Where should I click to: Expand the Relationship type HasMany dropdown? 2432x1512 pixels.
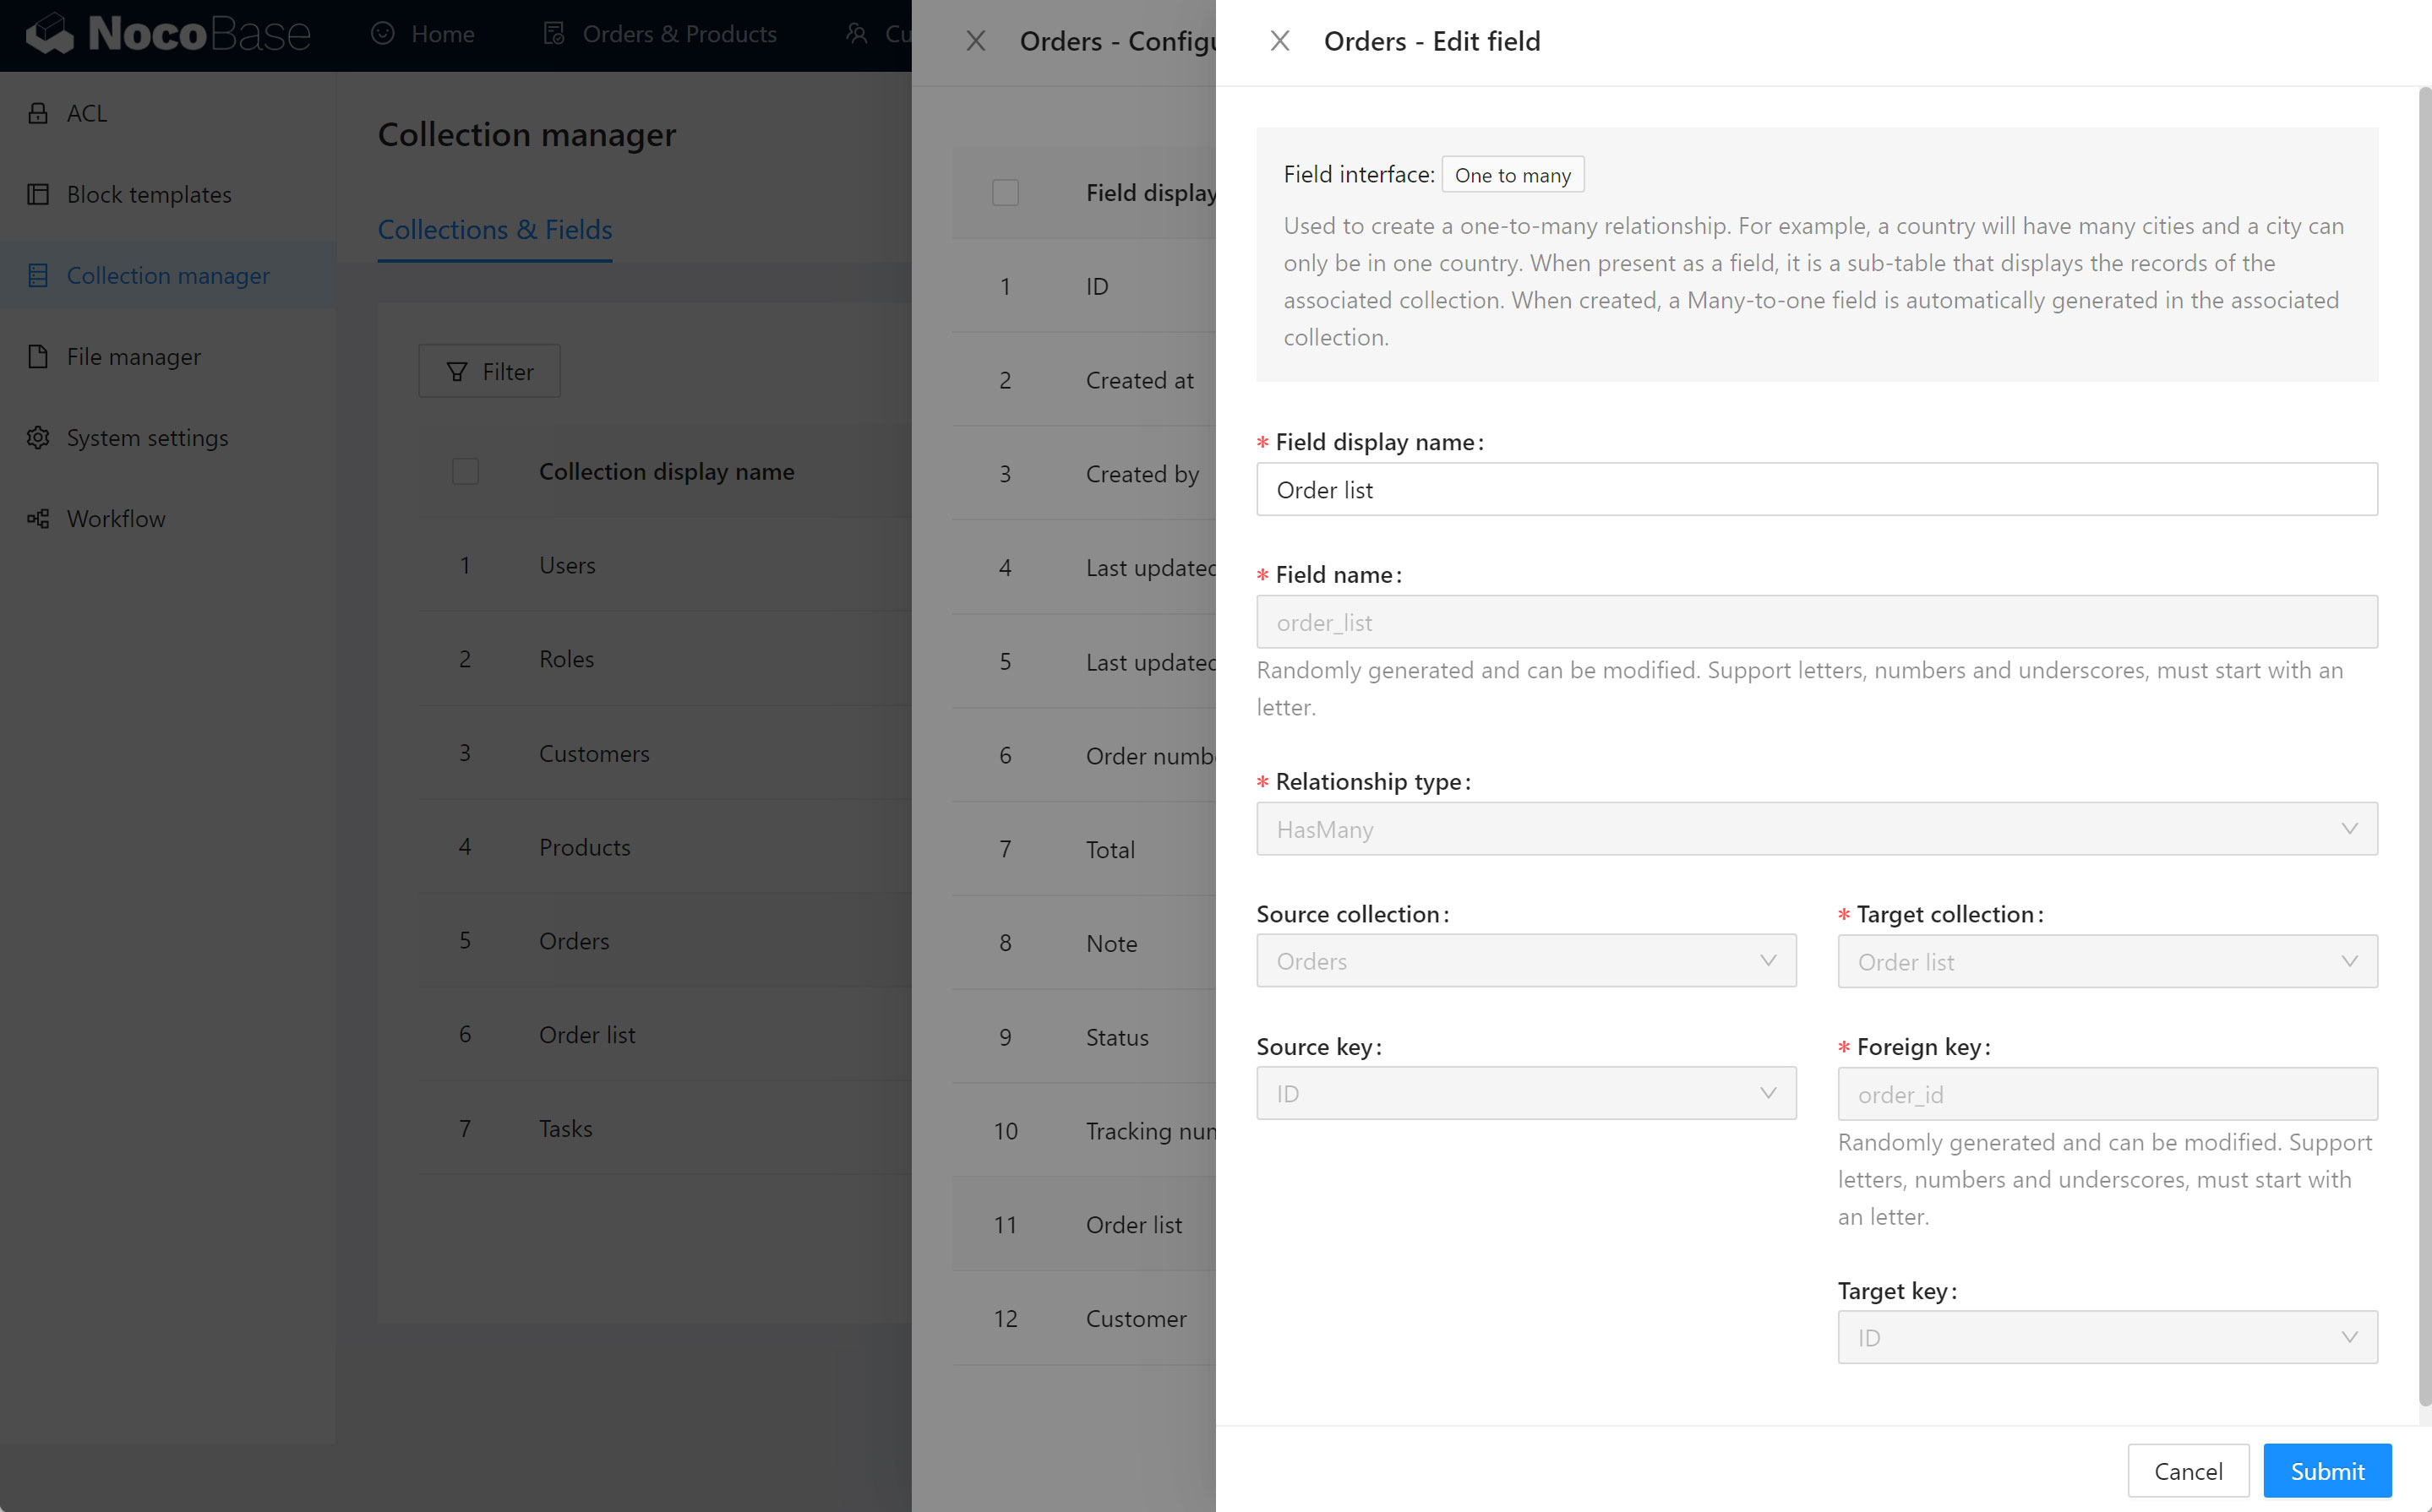click(x=1816, y=829)
